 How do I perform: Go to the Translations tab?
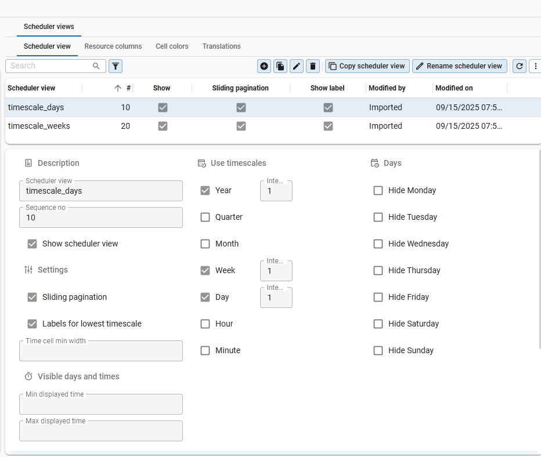[x=221, y=46]
